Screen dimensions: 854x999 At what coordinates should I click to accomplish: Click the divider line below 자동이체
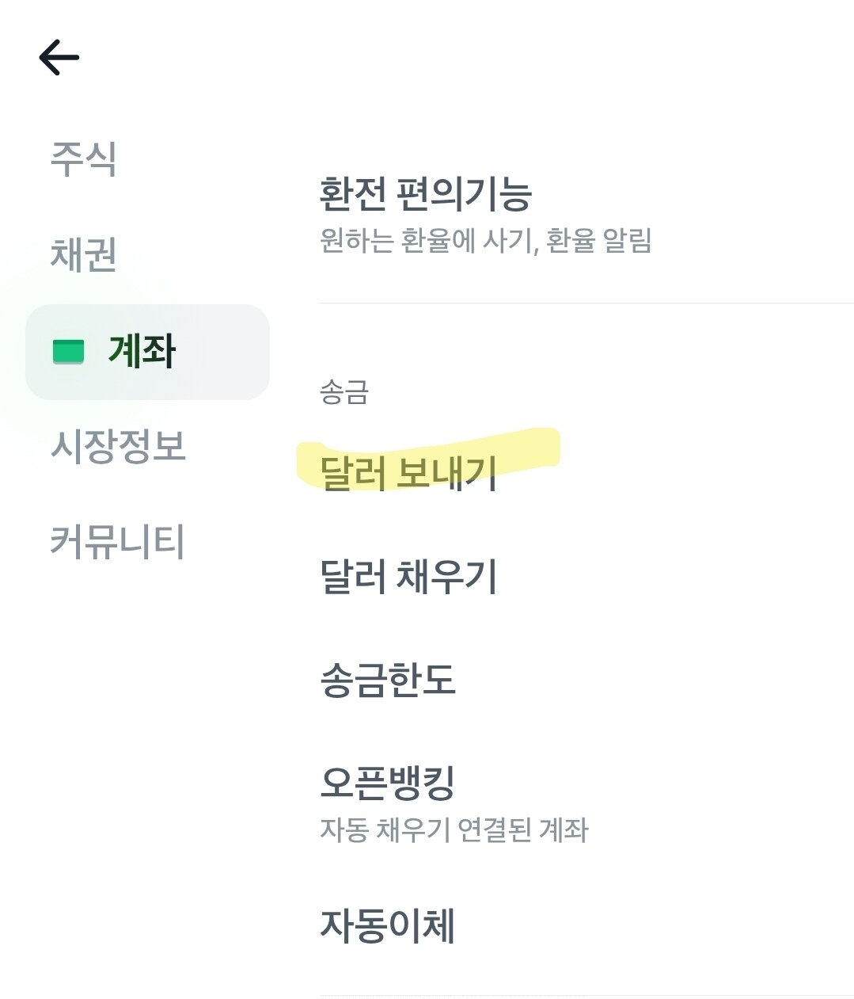tap(586, 996)
